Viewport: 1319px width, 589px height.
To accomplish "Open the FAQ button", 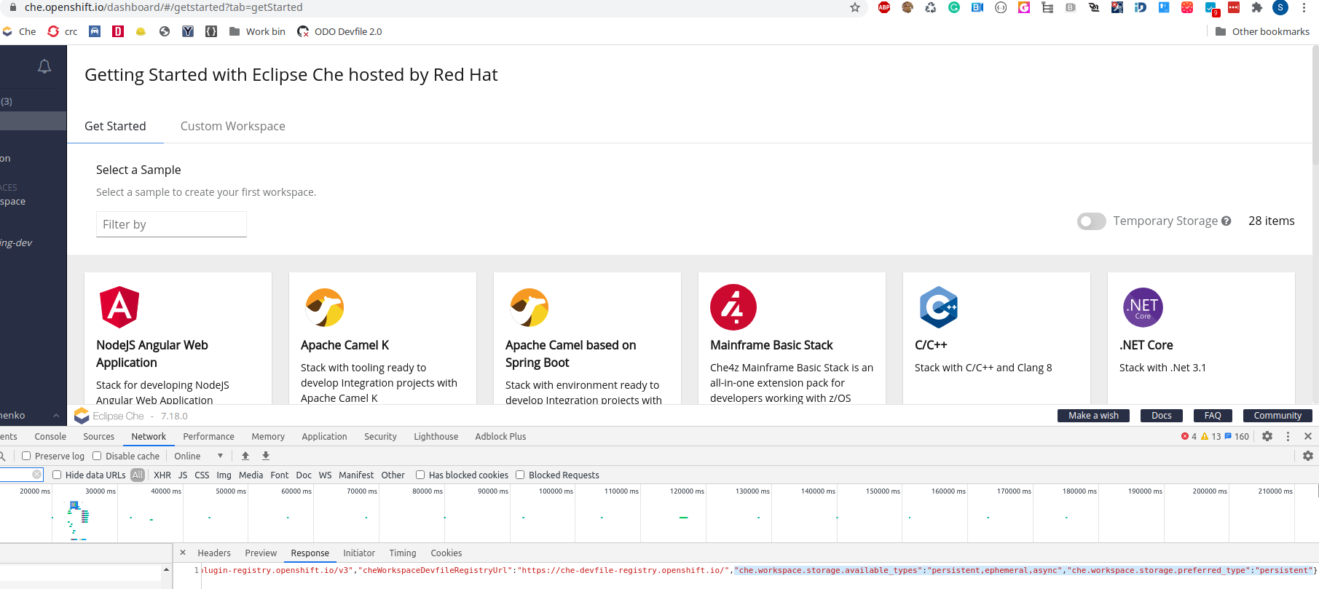I will click(x=1213, y=416).
